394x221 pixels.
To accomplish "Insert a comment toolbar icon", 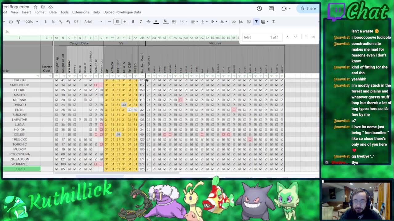I will [x=241, y=21].
